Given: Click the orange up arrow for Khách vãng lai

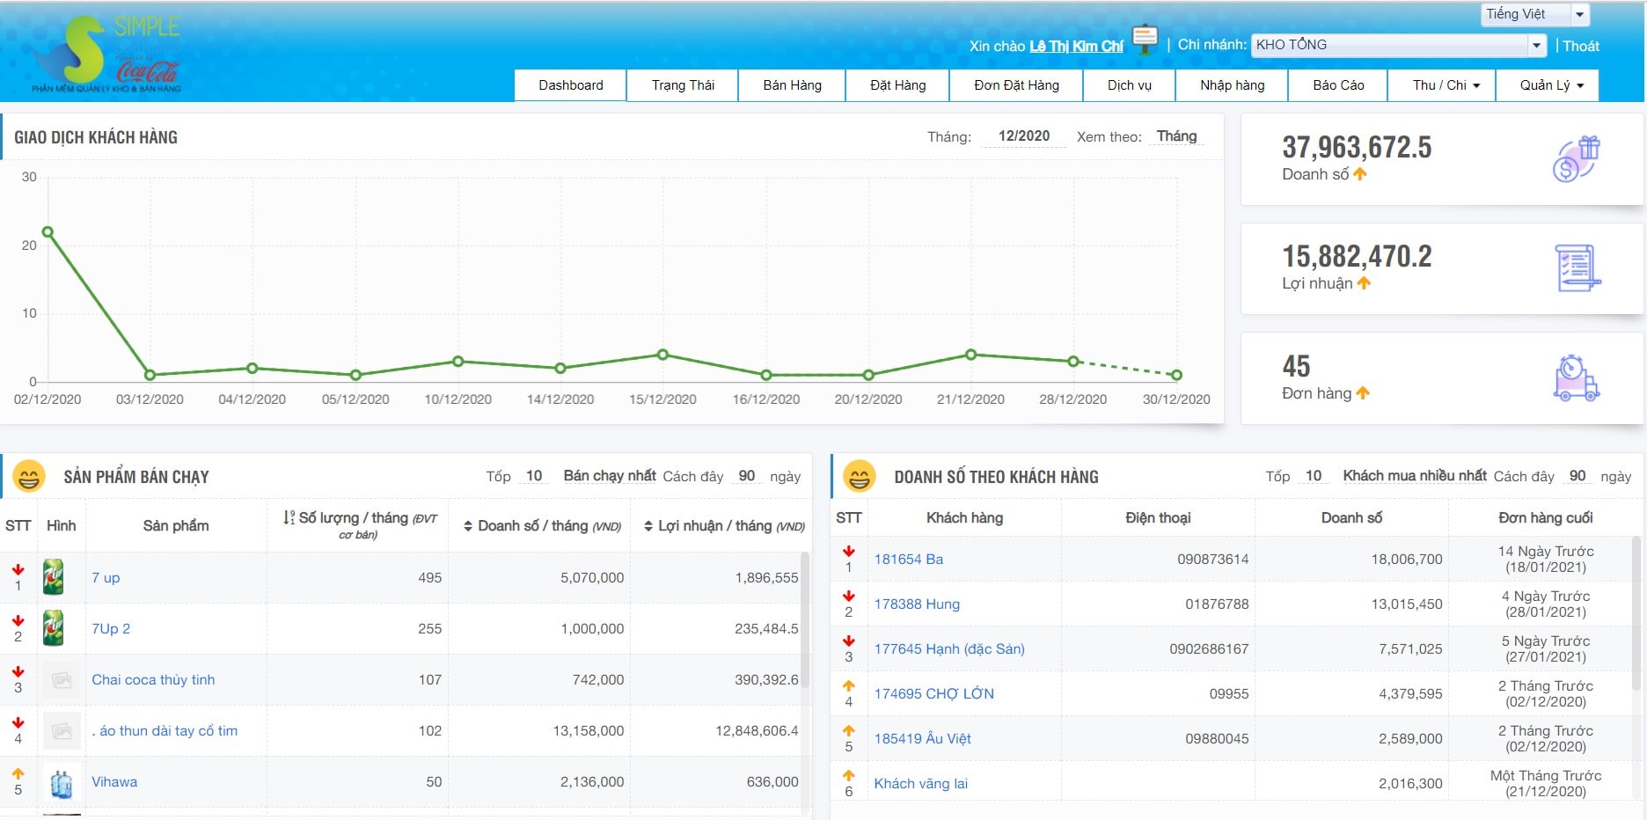Looking at the screenshot, I should 849,775.
